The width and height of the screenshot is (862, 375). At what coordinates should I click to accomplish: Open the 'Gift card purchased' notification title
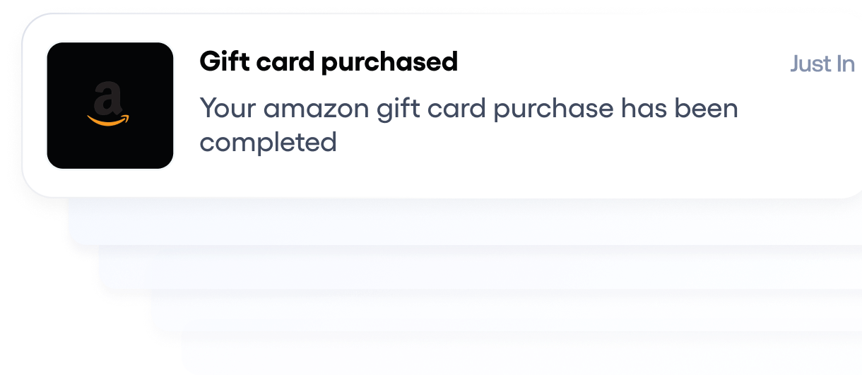pos(329,63)
